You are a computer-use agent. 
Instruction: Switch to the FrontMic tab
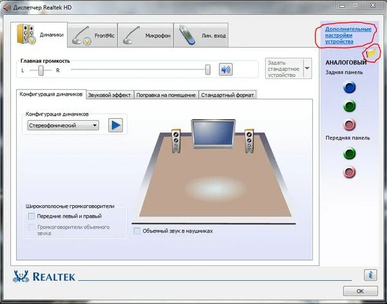(92, 35)
